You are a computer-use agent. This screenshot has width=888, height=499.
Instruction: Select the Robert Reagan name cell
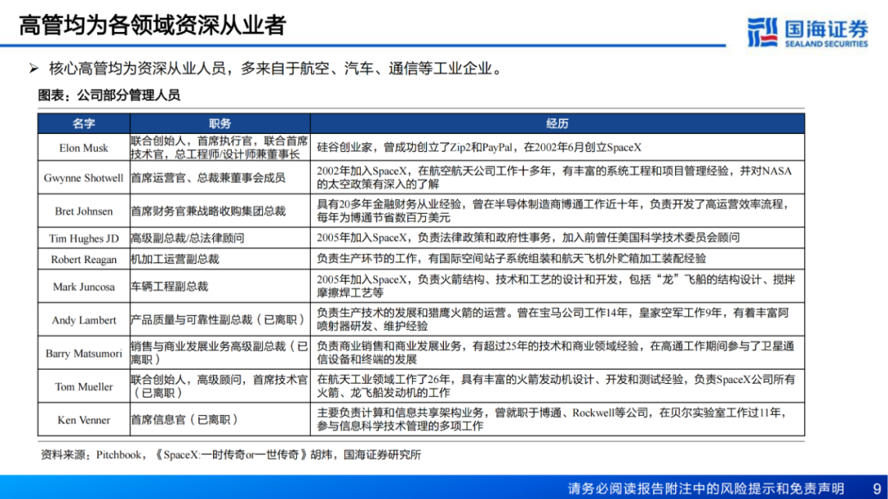[84, 260]
